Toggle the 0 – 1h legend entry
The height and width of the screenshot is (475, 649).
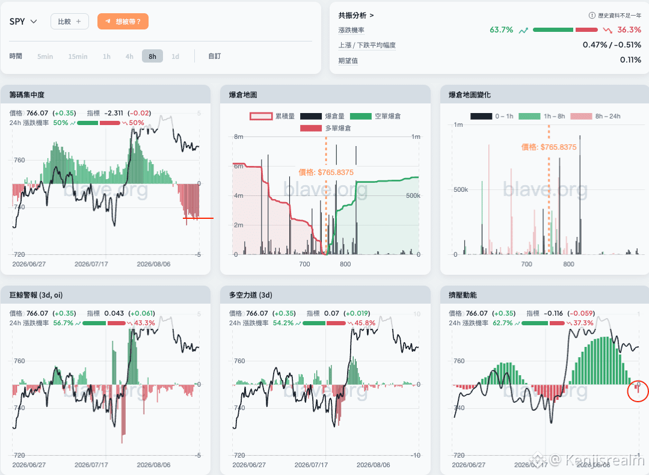492,116
